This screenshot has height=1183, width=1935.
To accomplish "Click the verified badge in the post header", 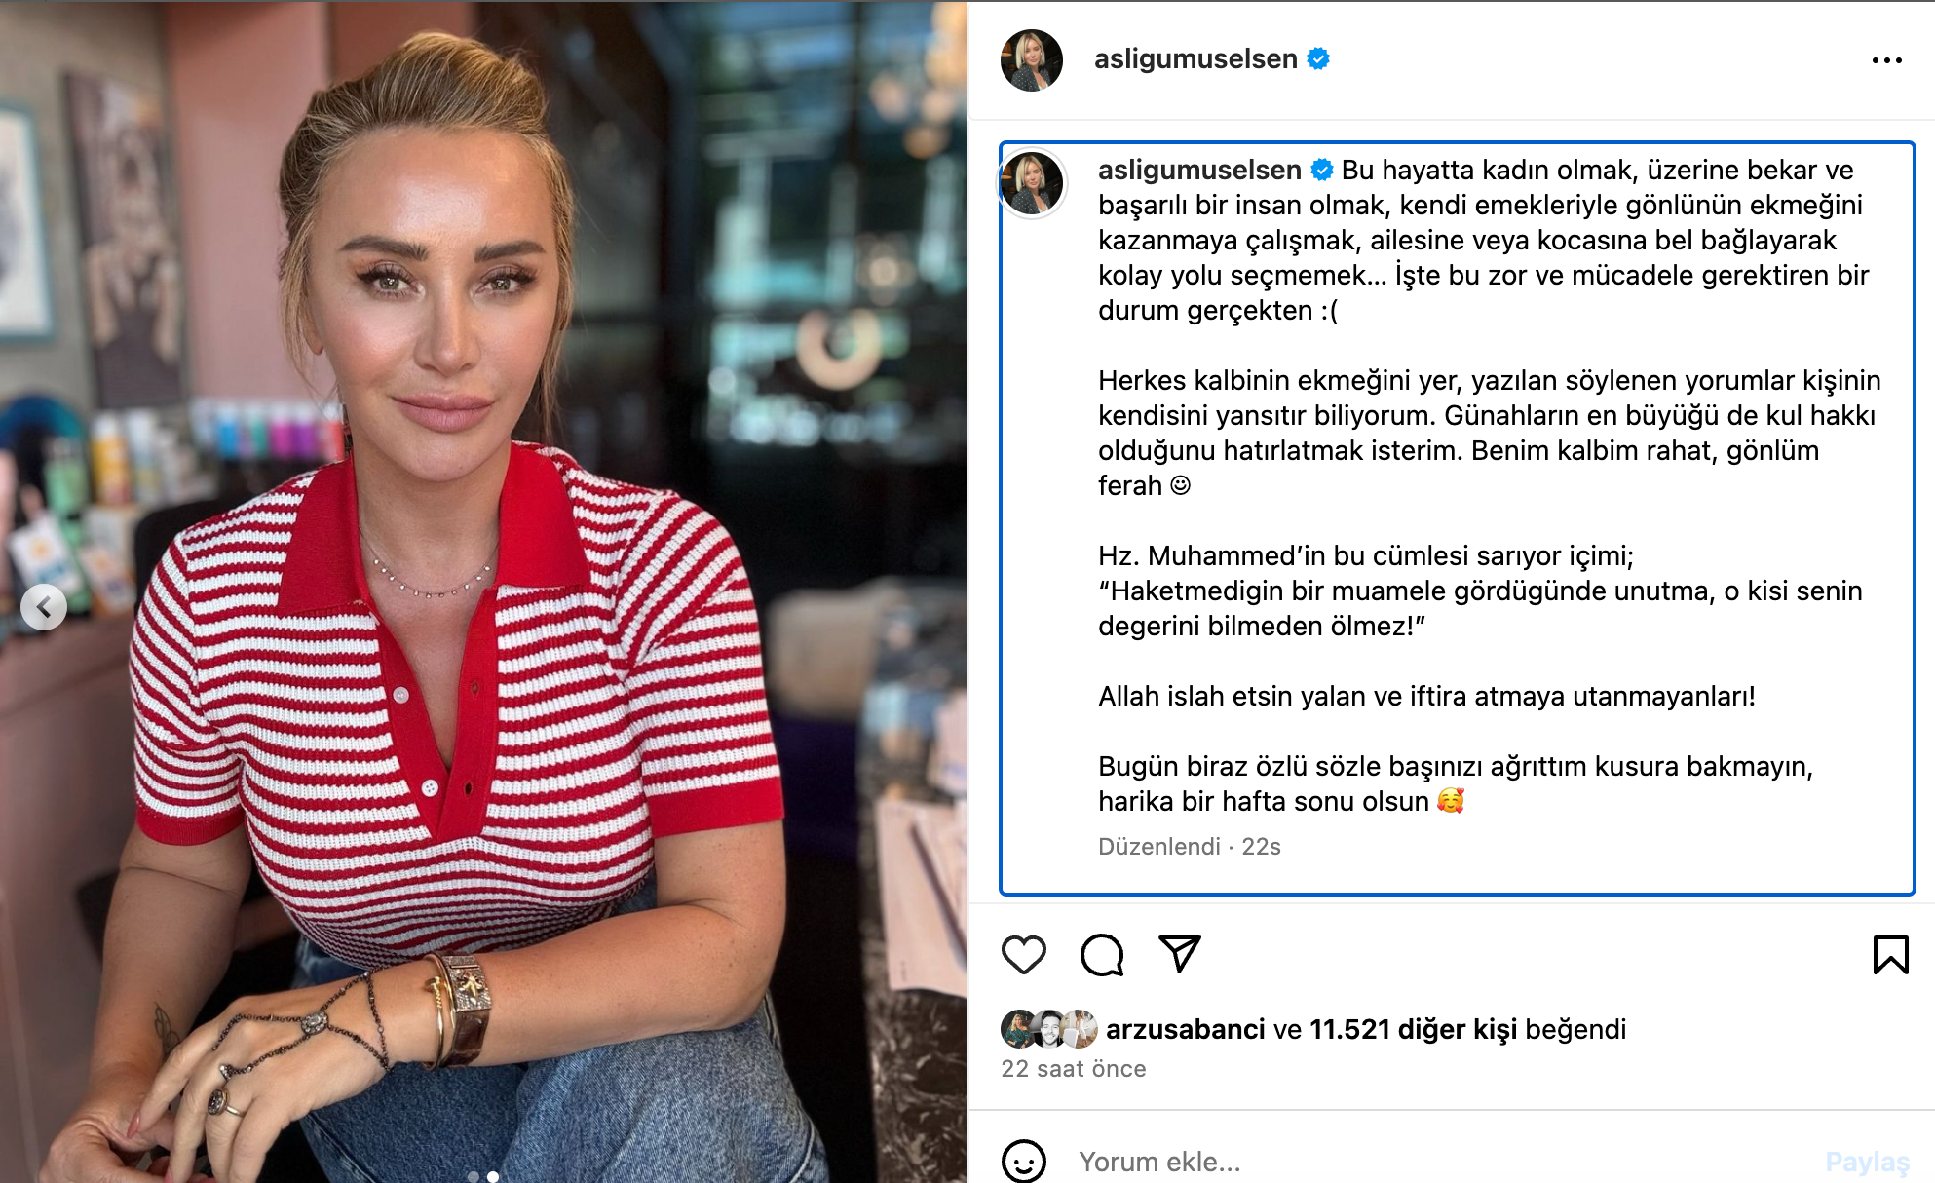I will point(1318,58).
